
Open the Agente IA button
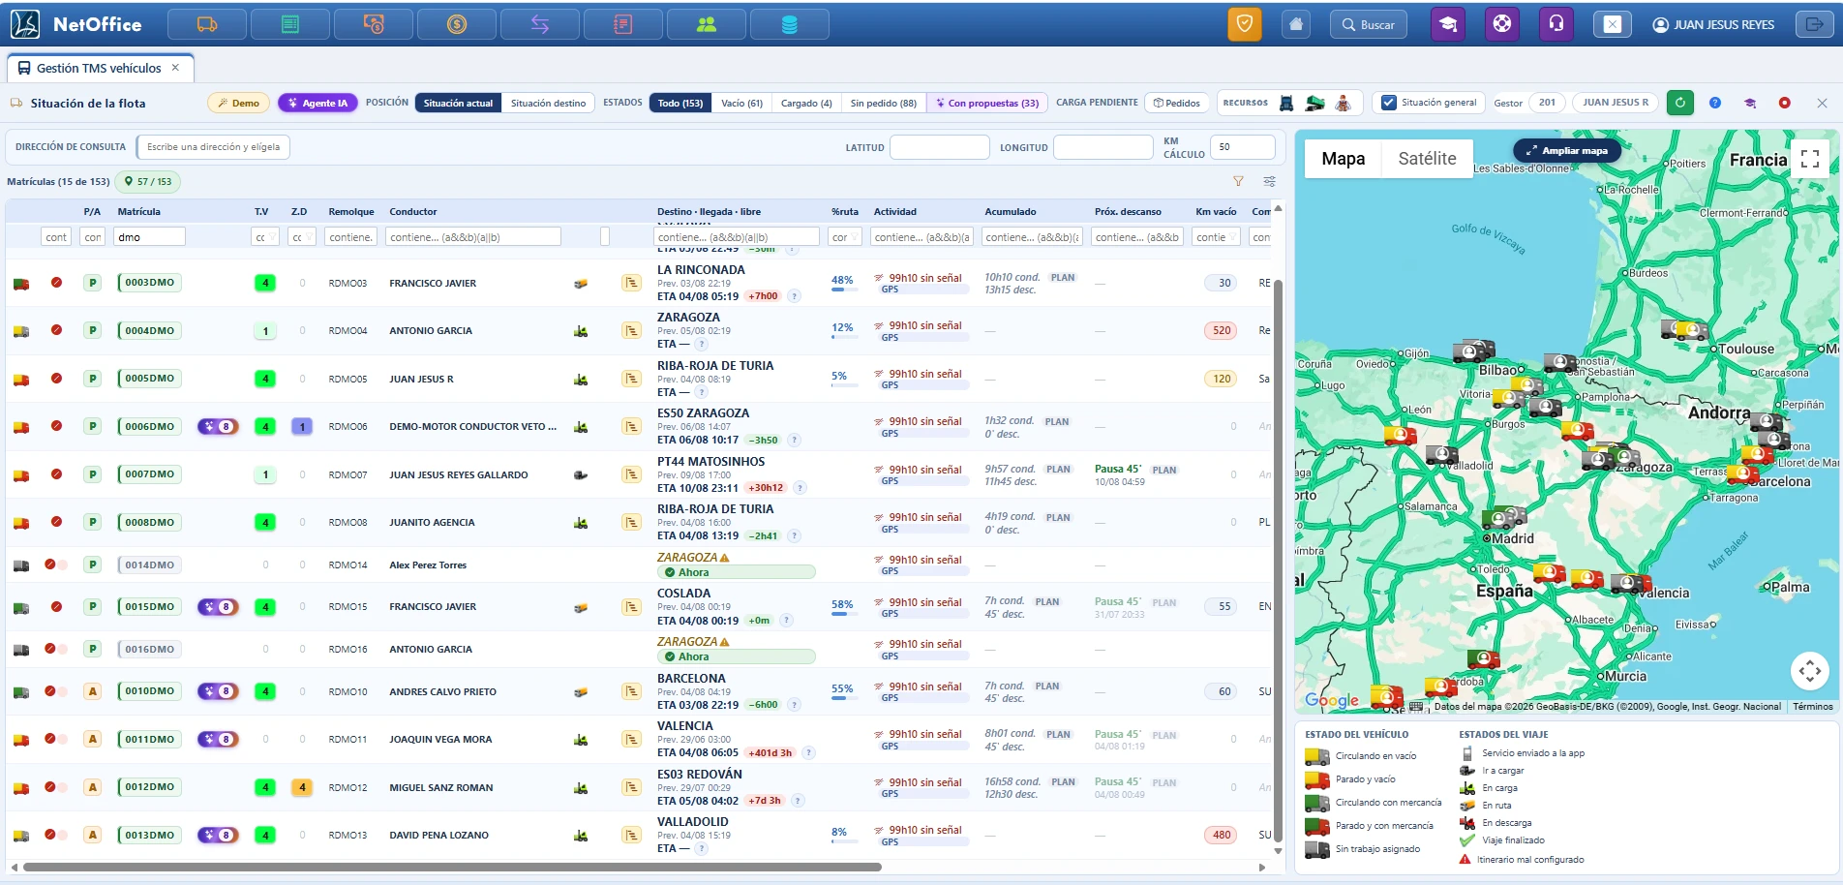(x=318, y=103)
